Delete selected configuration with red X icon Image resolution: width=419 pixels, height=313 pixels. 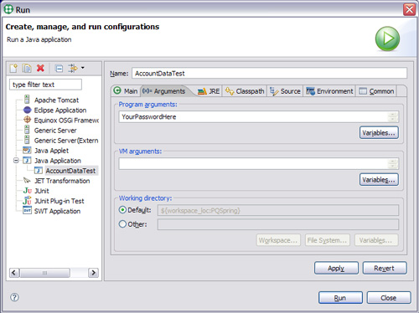40,68
